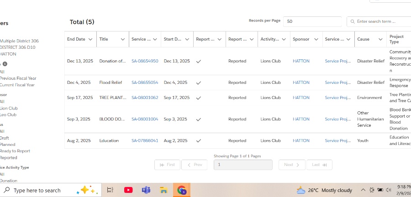The width and height of the screenshot is (411, 197).
Task: Choose the Draft status filter
Action: pyautogui.click(x=5, y=138)
